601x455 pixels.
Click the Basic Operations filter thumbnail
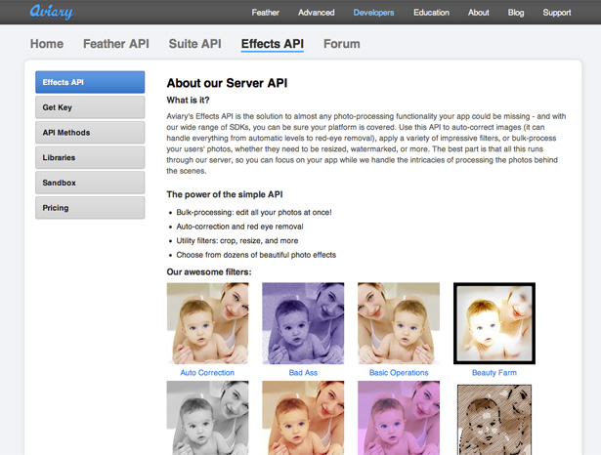[399, 323]
